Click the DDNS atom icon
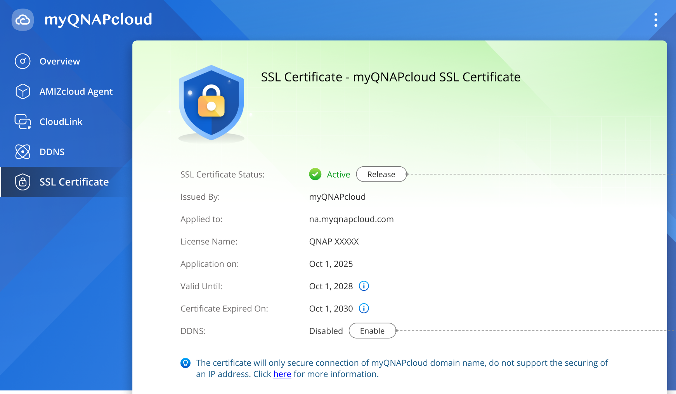Screen dimensions: 676x394 [23, 152]
